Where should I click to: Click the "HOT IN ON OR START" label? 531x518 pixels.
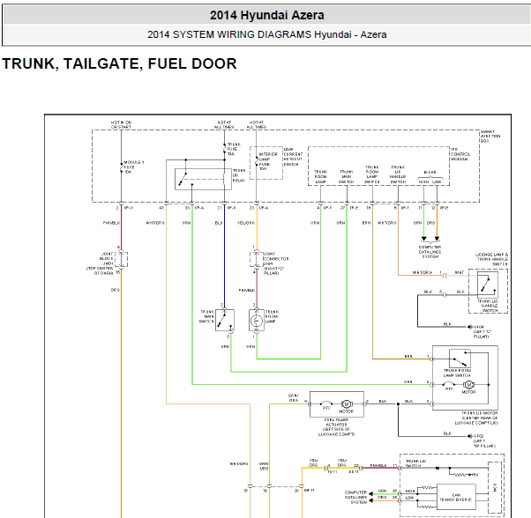tap(121, 124)
